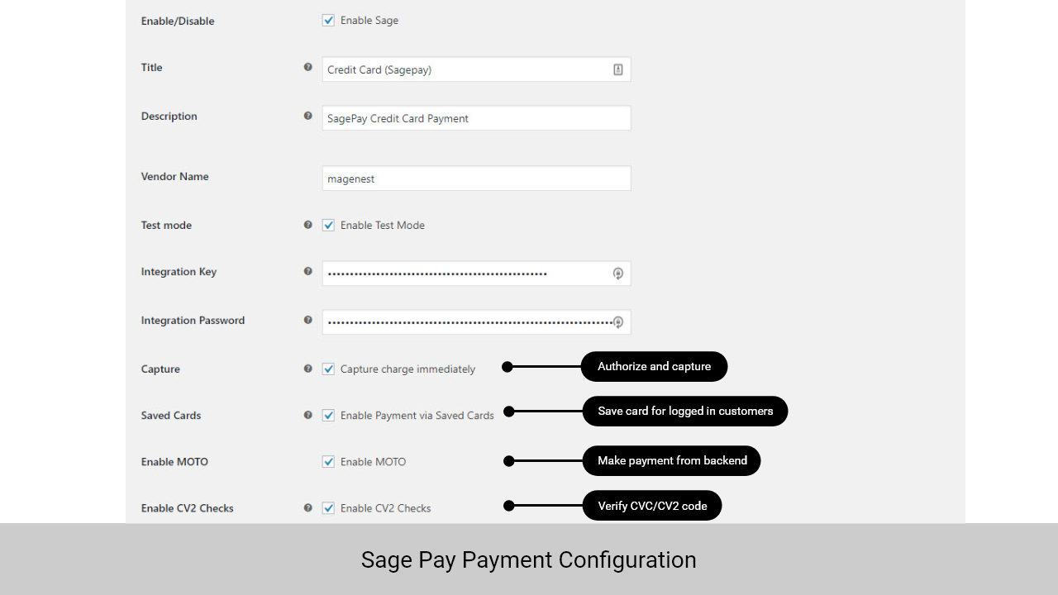Focus the Description text field
Screen dimensions: 1058x595
tap(476, 118)
